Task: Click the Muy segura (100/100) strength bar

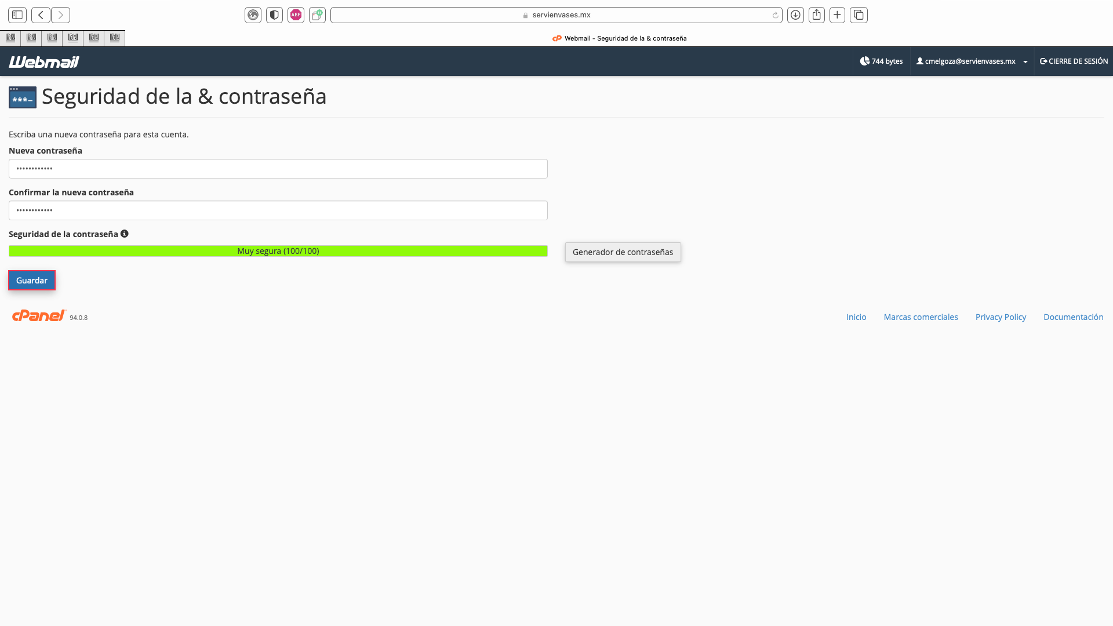Action: click(x=278, y=251)
